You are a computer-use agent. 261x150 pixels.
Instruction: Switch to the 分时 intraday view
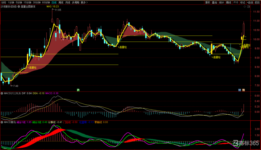pyautogui.click(x=3, y=2)
